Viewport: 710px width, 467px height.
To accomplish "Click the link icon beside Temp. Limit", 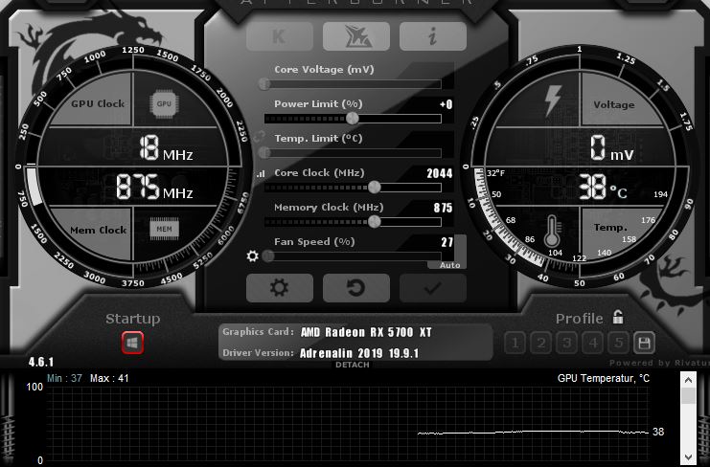I will pyautogui.click(x=260, y=136).
